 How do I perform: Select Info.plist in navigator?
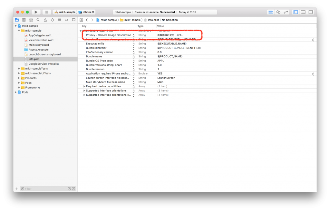click(x=34, y=59)
